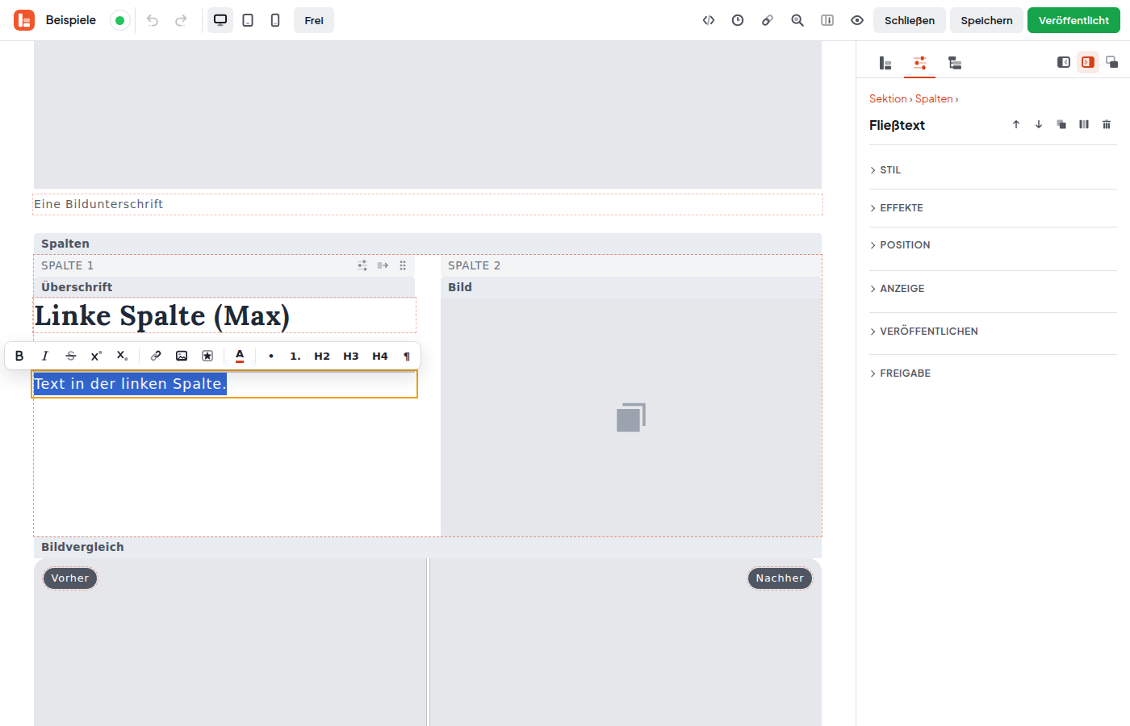Click the Frei viewport button
The image size is (1130, 726).
coord(314,20)
